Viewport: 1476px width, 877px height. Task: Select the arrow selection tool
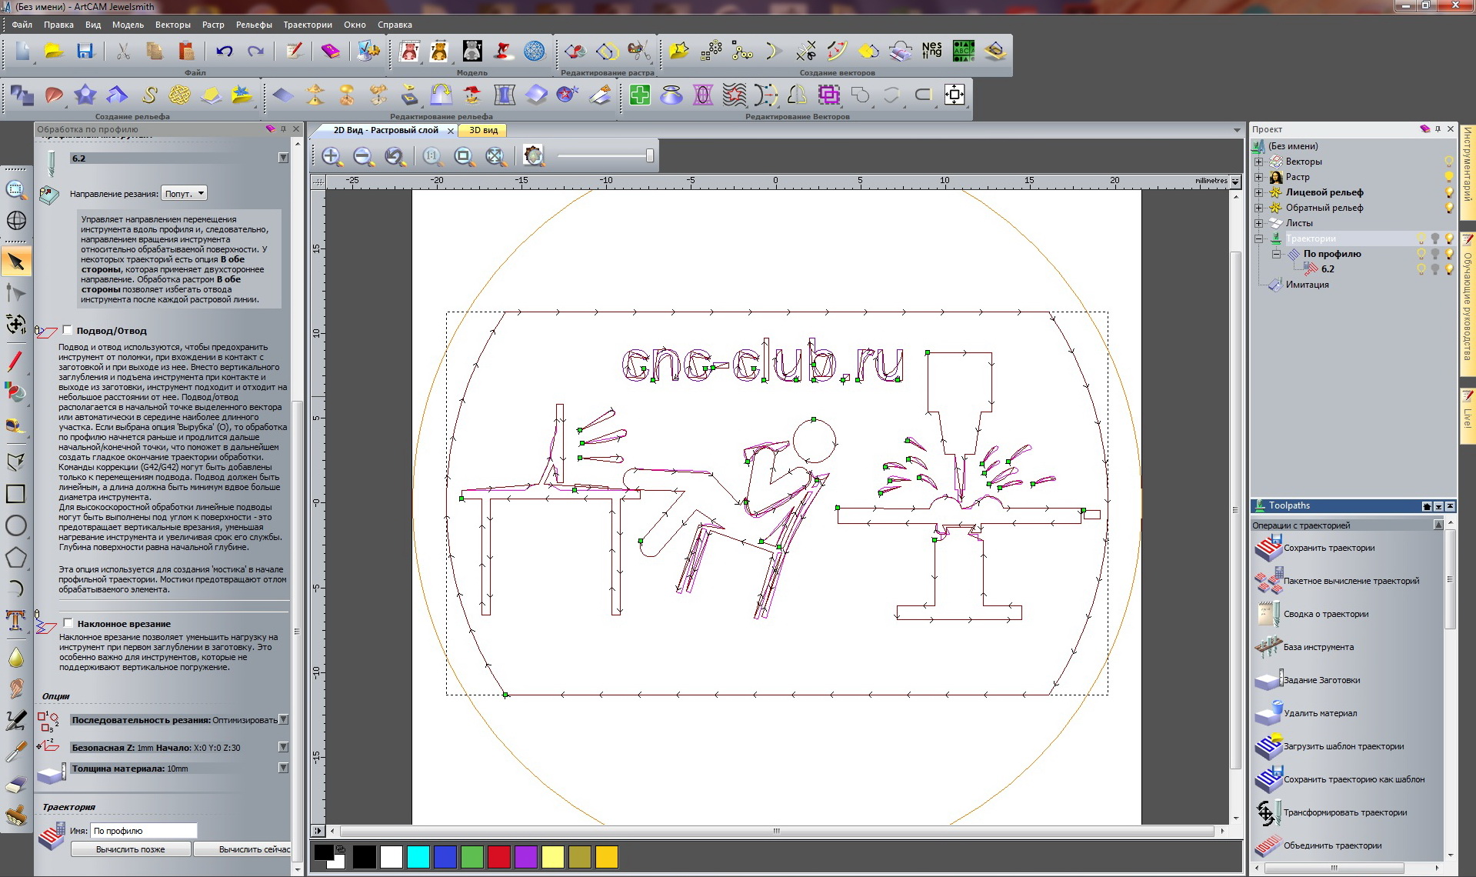16,262
